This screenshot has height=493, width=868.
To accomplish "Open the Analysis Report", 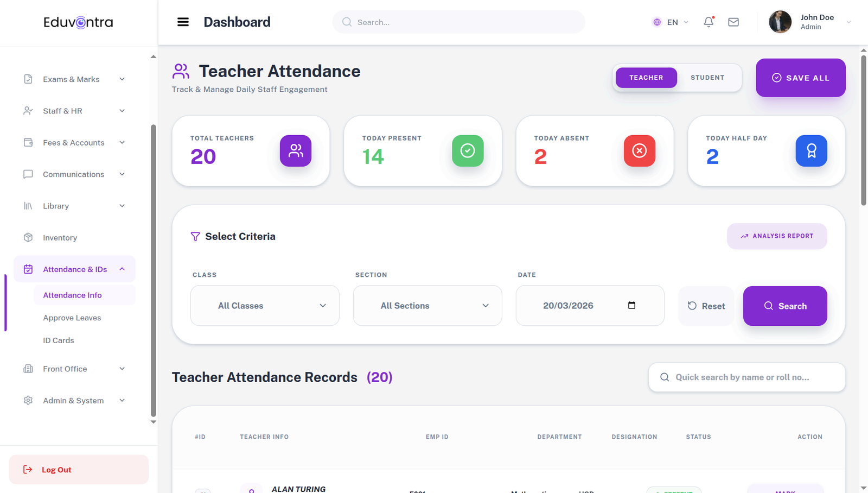I will (x=776, y=236).
